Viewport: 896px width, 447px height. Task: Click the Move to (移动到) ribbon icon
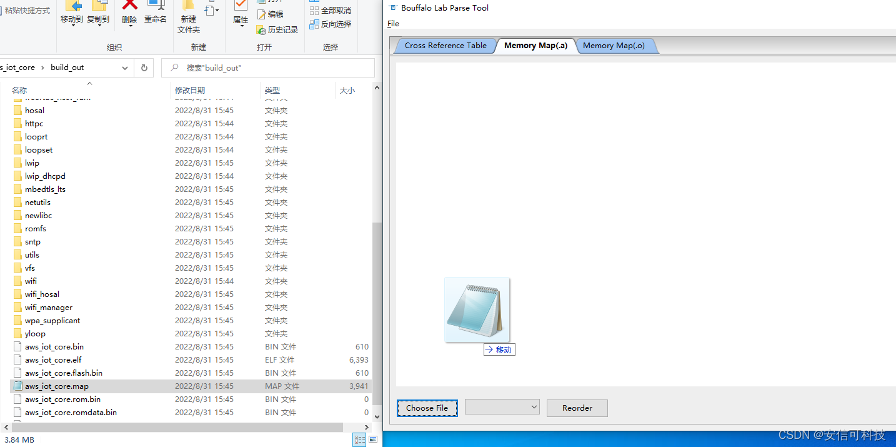tap(72, 13)
